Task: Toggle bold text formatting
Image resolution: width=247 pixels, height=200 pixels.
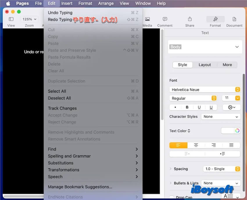Action: tap(187, 107)
